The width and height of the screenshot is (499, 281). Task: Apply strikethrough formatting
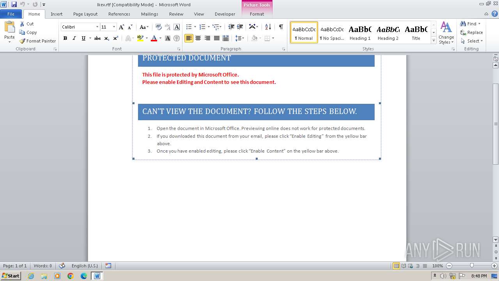coord(97,38)
